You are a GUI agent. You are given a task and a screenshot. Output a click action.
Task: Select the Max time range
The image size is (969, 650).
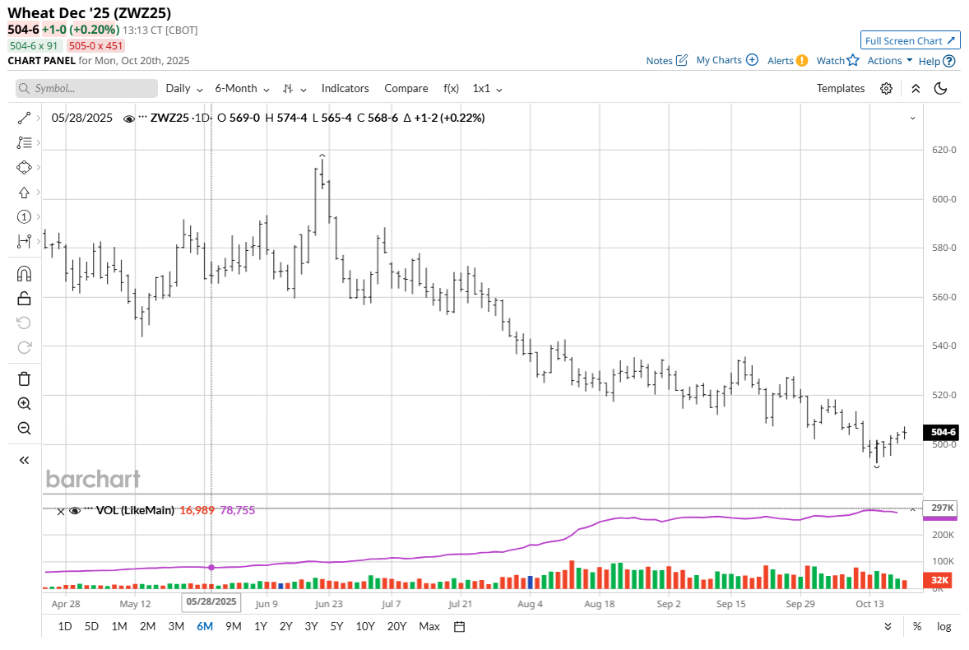point(429,626)
